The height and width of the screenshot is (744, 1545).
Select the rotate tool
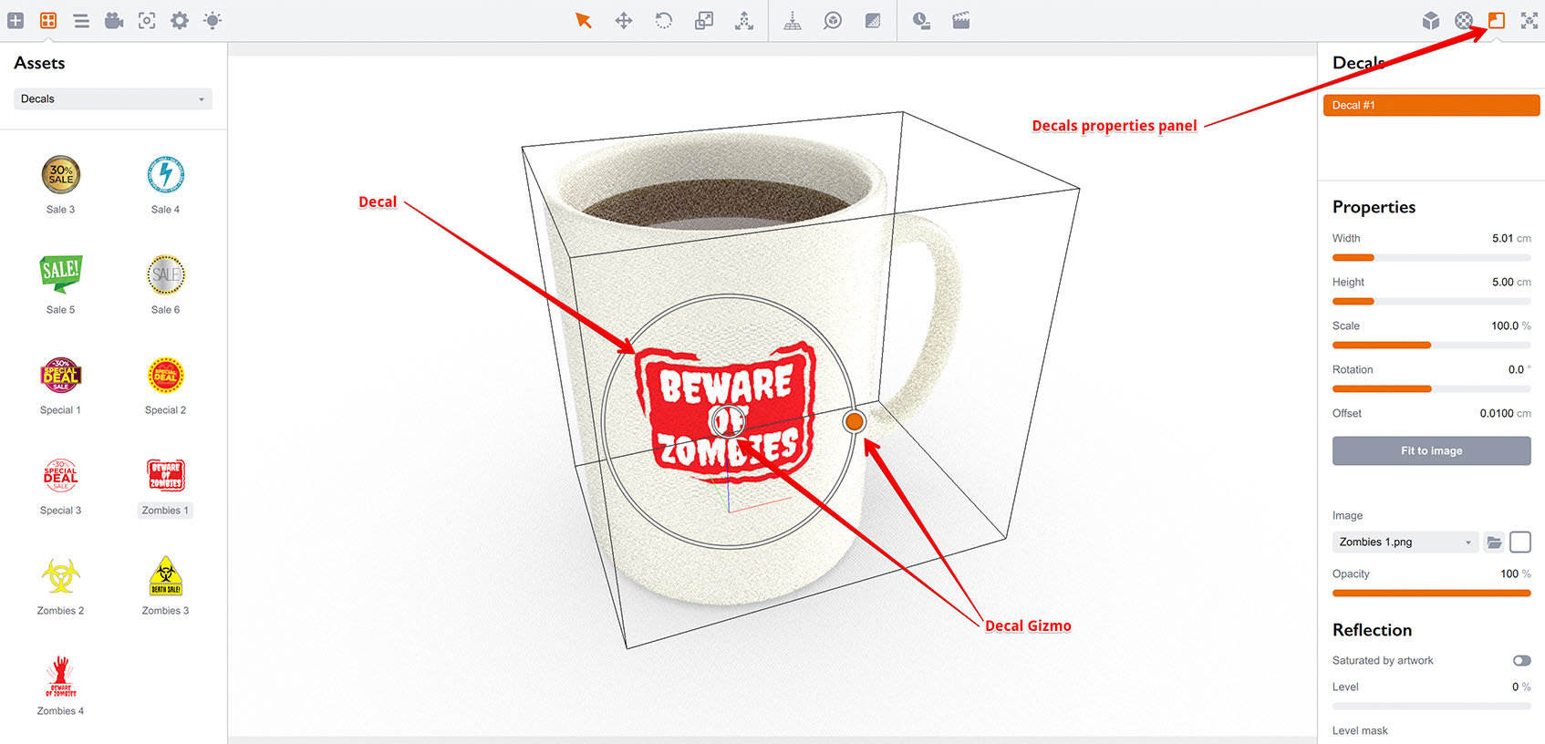[x=664, y=20]
